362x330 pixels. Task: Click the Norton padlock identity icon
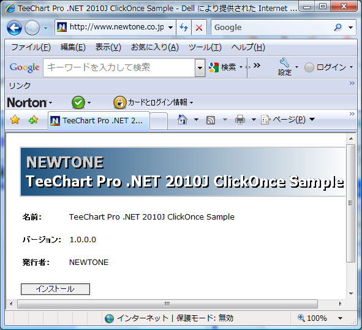pos(120,102)
